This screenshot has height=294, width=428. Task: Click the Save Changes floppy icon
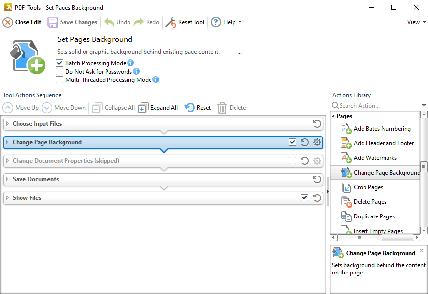pyautogui.click(x=53, y=22)
